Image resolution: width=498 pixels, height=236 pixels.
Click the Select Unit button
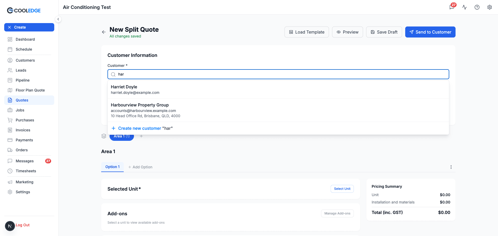[x=342, y=189]
